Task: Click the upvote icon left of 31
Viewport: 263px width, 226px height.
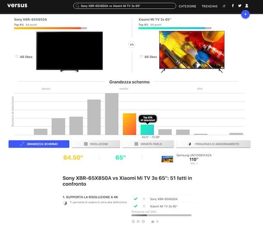Action: pyautogui.click(x=133, y=221)
